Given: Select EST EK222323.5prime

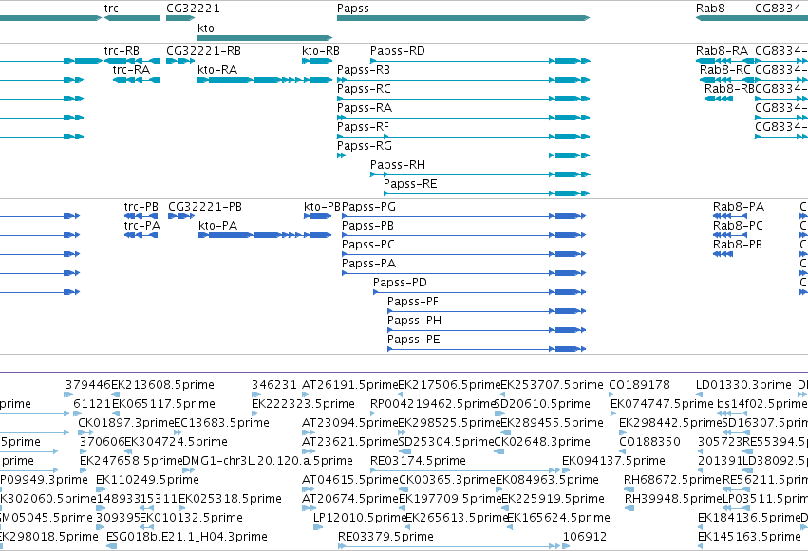Looking at the screenshot, I should (303, 404).
